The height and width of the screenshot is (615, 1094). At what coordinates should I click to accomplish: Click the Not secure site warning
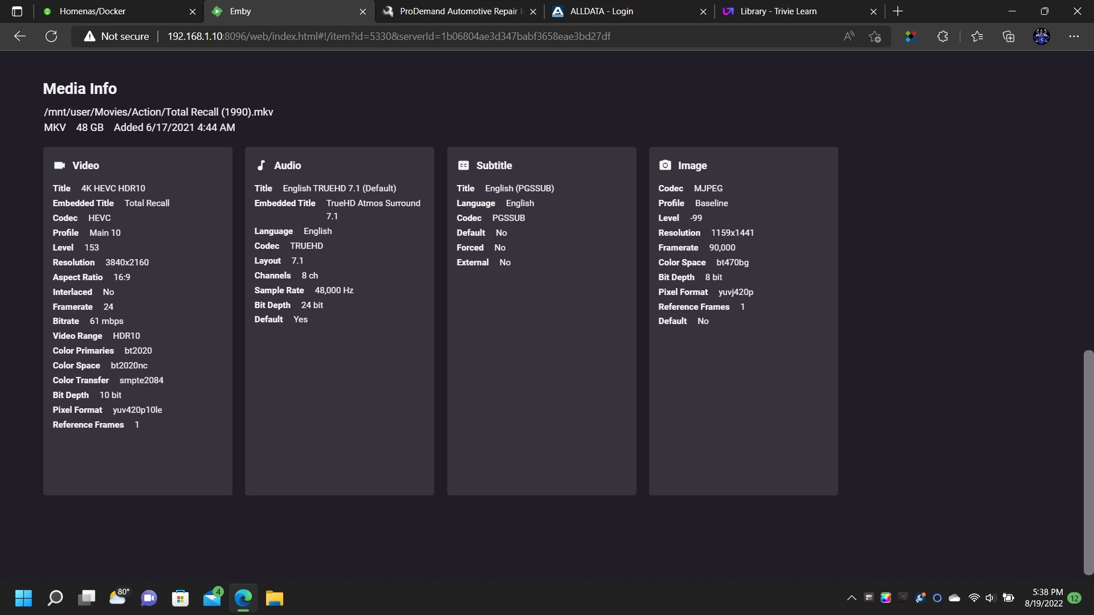coord(116,36)
